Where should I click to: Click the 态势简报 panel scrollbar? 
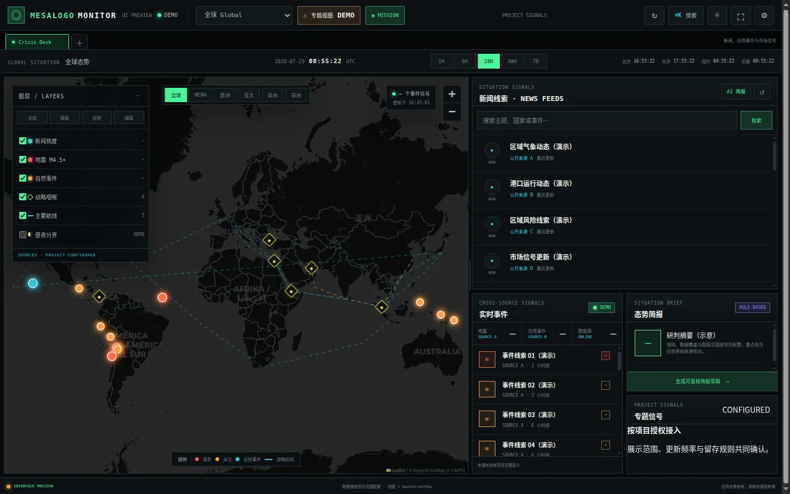point(775,346)
